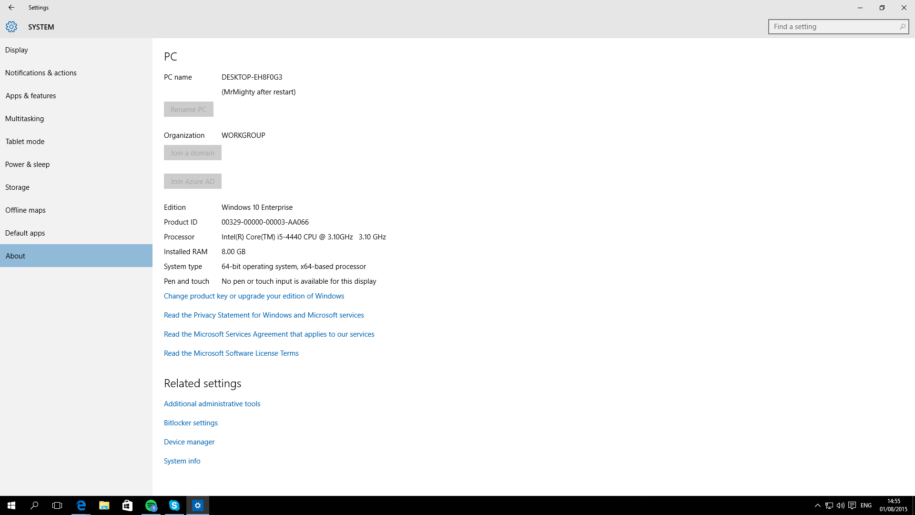Screen dimensions: 915x515
Task: Open the Windows Start menu
Action: (x=11, y=505)
